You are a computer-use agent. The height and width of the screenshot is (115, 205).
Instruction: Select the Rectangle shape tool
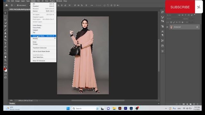coord(5,53)
